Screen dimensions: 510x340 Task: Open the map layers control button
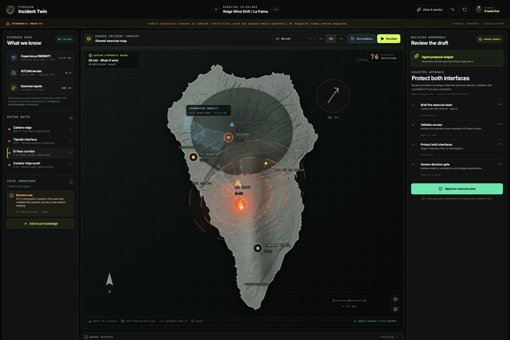[395, 309]
